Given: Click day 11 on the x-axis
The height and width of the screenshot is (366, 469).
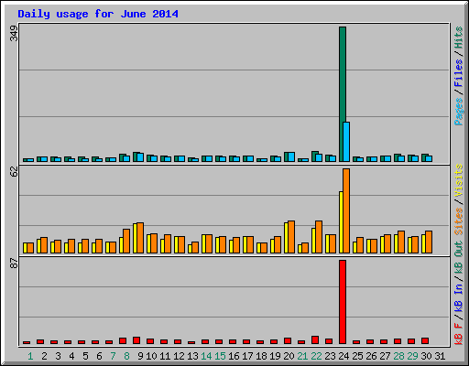Looking at the screenshot, I should 165,356.
